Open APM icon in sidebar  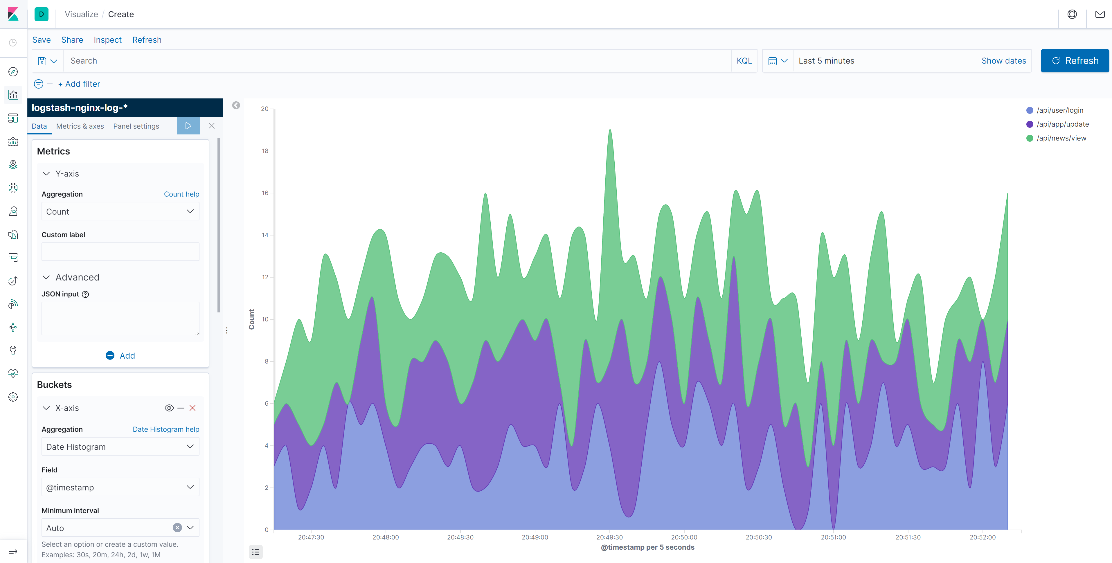(13, 258)
